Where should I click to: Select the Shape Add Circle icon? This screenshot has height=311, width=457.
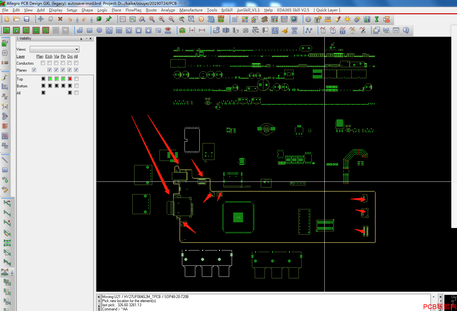99,30
